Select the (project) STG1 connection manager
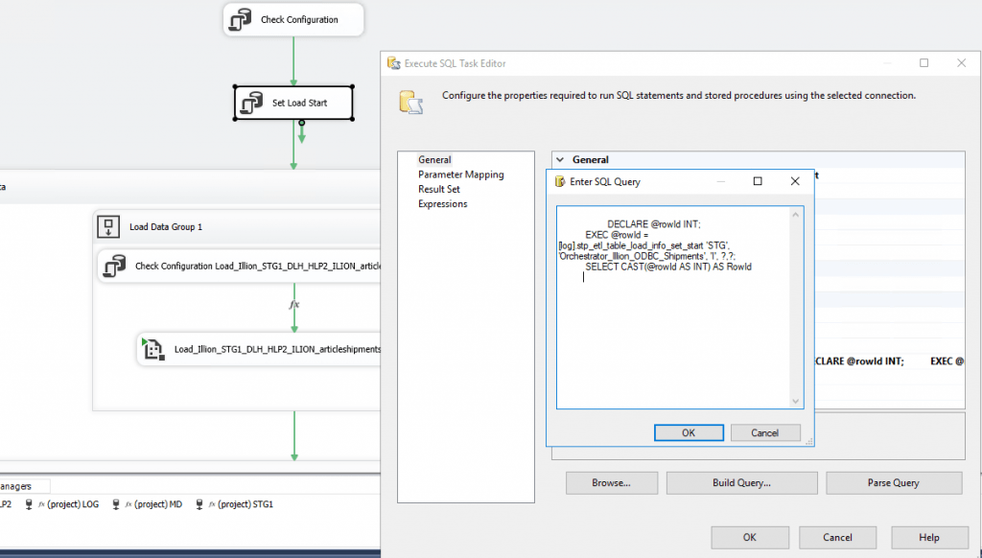Viewport: 982px width, 558px height. point(234,503)
